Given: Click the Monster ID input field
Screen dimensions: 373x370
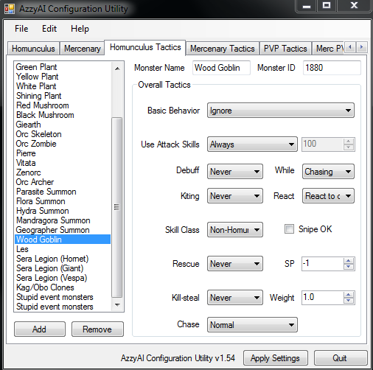Looking at the screenshot, I should pyautogui.click(x=332, y=68).
